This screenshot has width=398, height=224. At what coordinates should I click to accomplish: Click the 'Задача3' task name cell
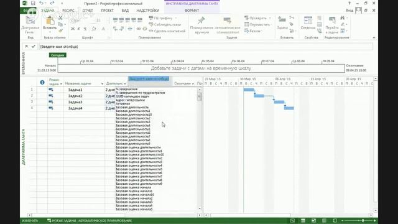[x=84, y=102]
